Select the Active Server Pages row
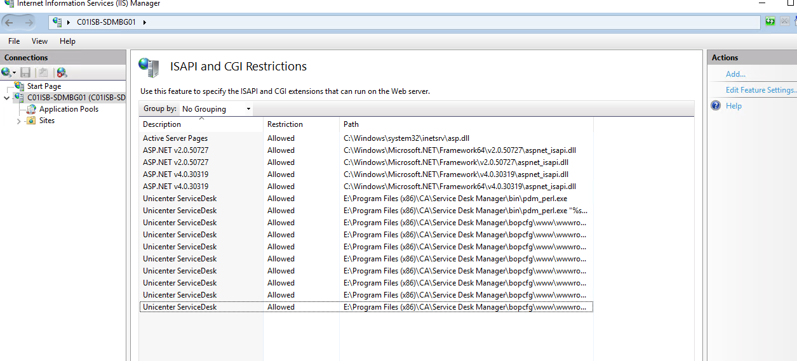 pos(366,138)
